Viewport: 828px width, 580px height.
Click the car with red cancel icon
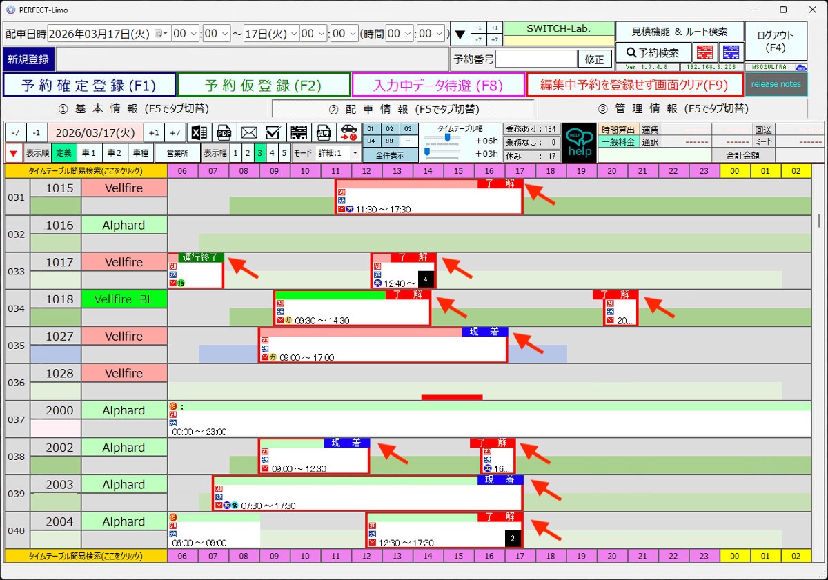[348, 133]
